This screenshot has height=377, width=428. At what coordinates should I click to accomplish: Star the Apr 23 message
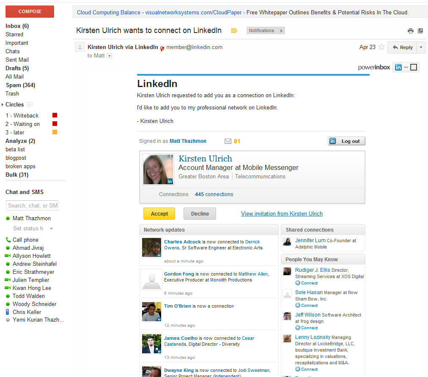click(x=381, y=47)
